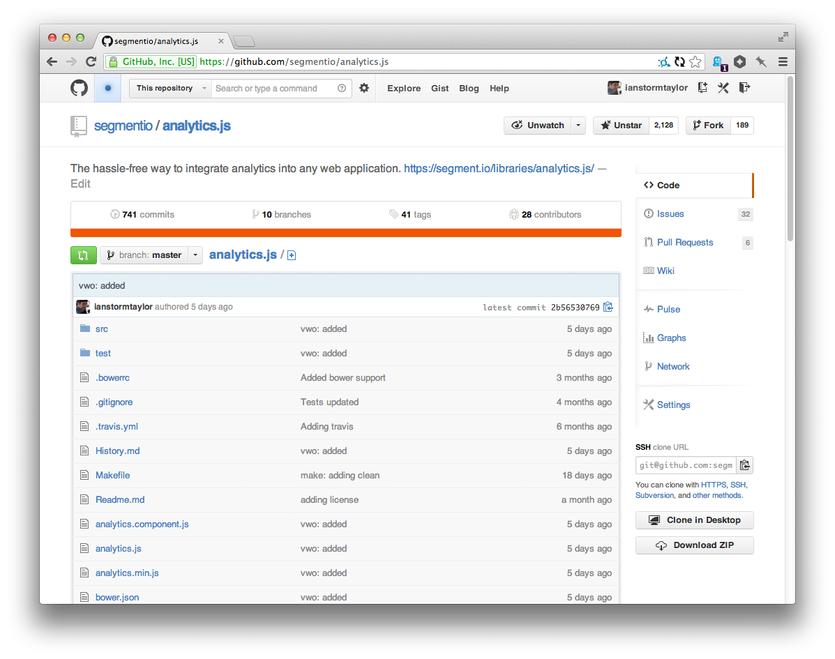835x659 pixels.
Task: Click the GitHub octocat logo
Action: coord(80,88)
